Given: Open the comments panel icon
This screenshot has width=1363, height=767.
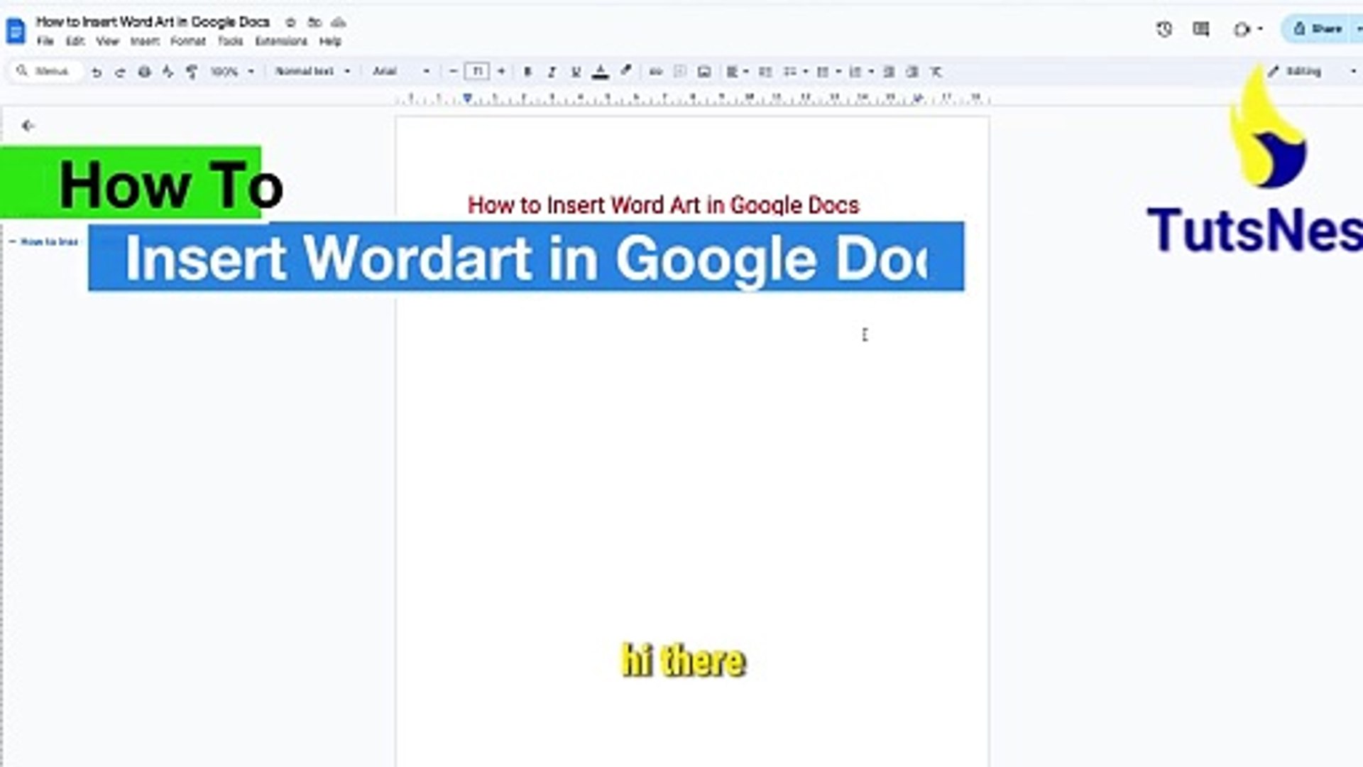Looking at the screenshot, I should tap(1201, 29).
